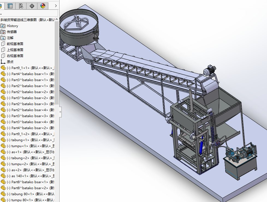Click the Part3^batako bsar<4> part icon
This screenshot has width=267, height=202.
[x=3, y=122]
